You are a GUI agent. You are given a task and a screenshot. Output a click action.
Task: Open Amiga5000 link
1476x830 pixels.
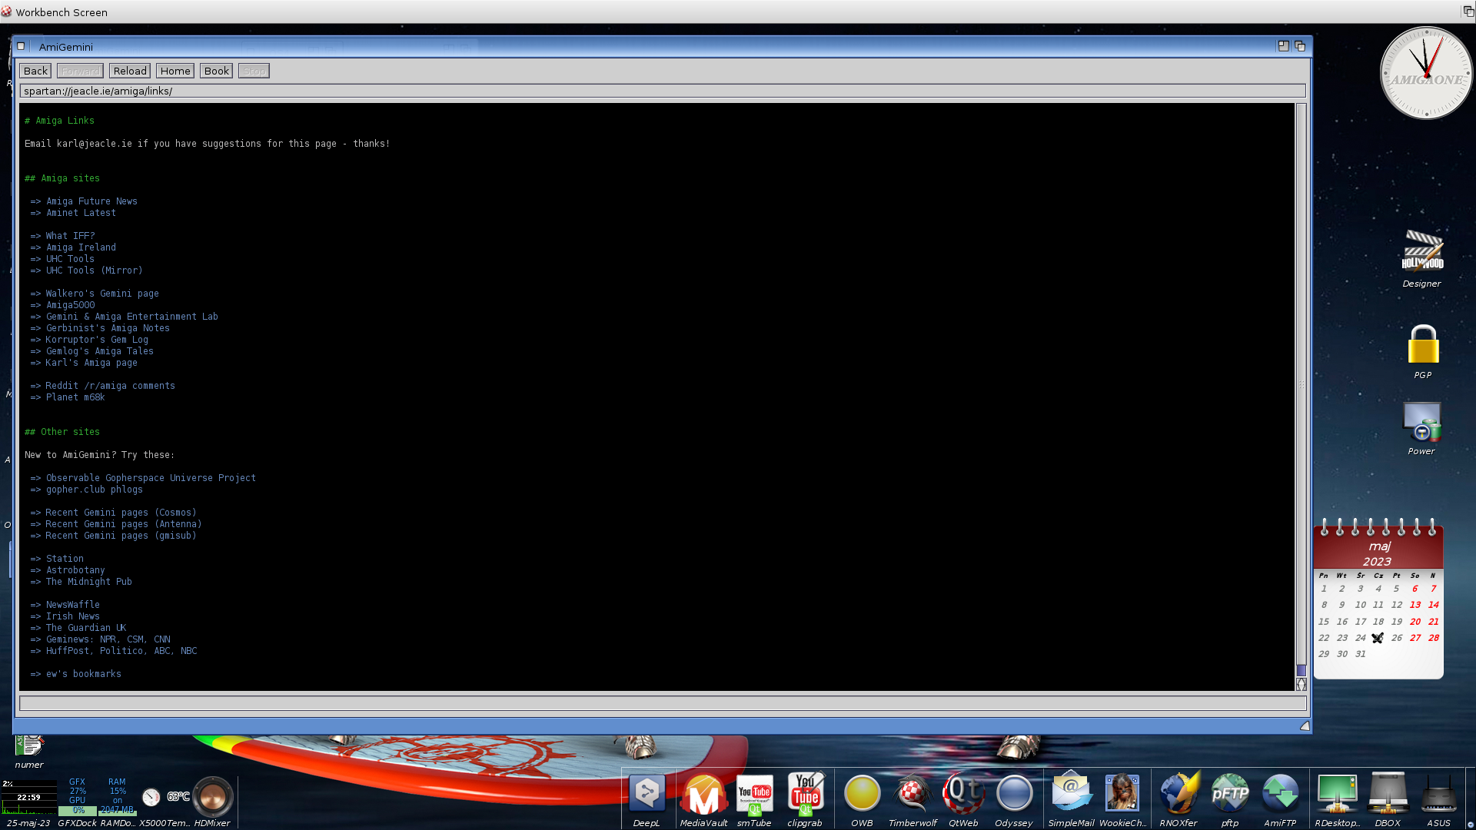coord(70,305)
